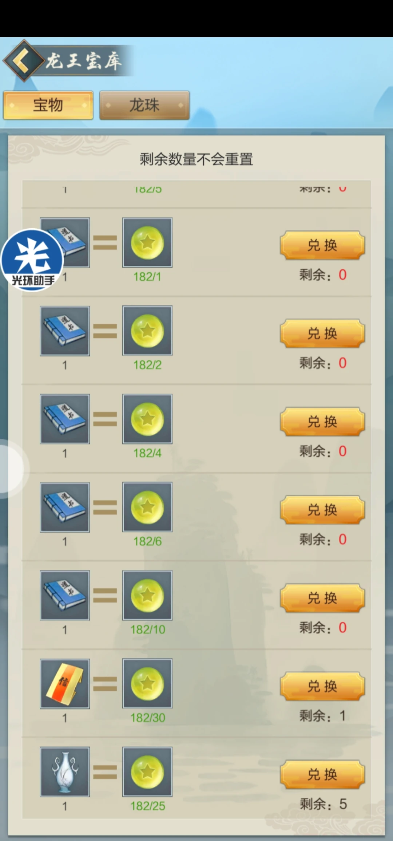This screenshot has width=393, height=841.
Task: Tap 兑换 for the 182/10 book exchange
Action: pos(322,598)
